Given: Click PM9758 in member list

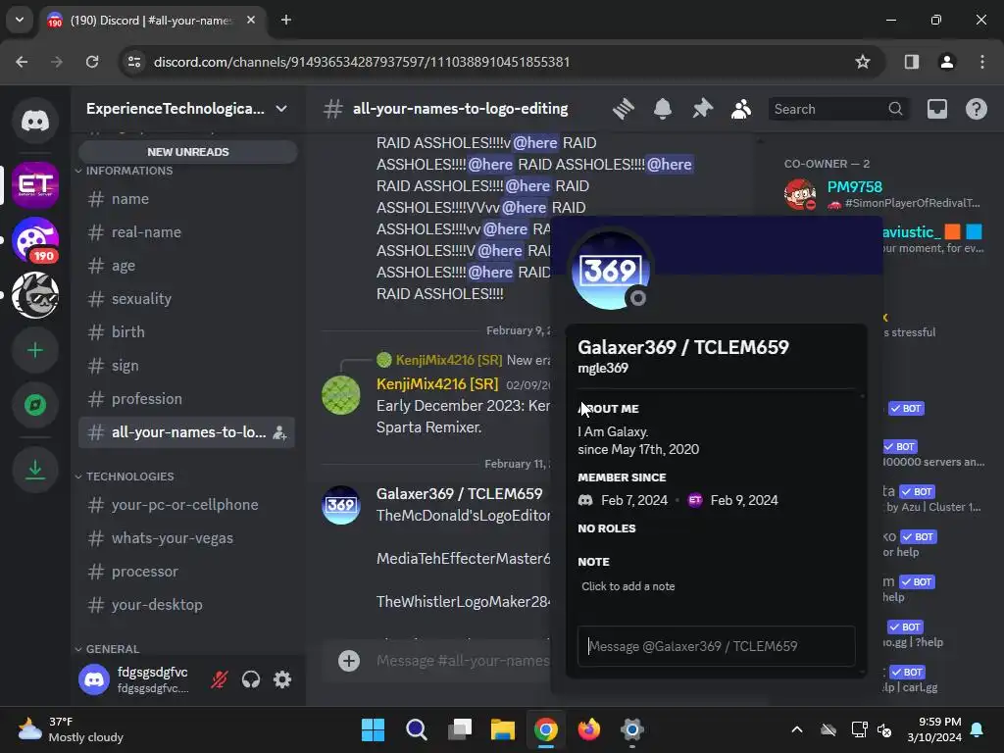Looking at the screenshot, I should [854, 187].
